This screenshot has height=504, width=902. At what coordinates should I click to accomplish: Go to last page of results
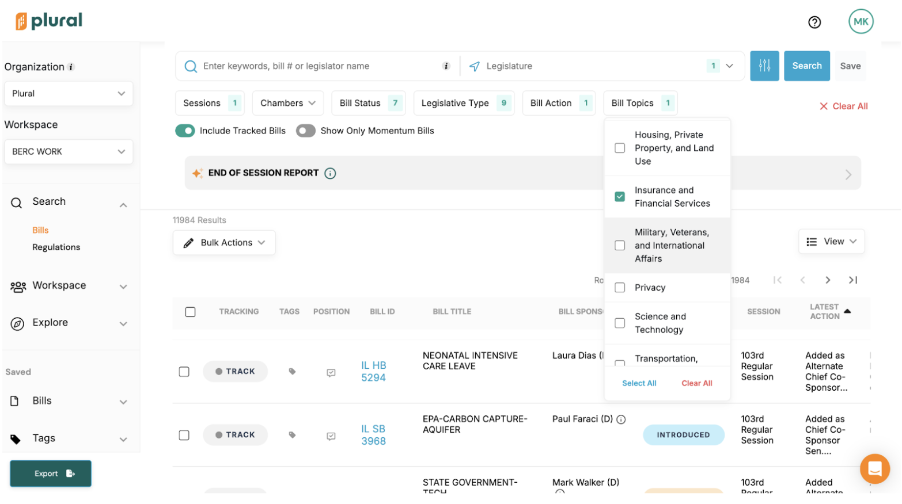[852, 280]
